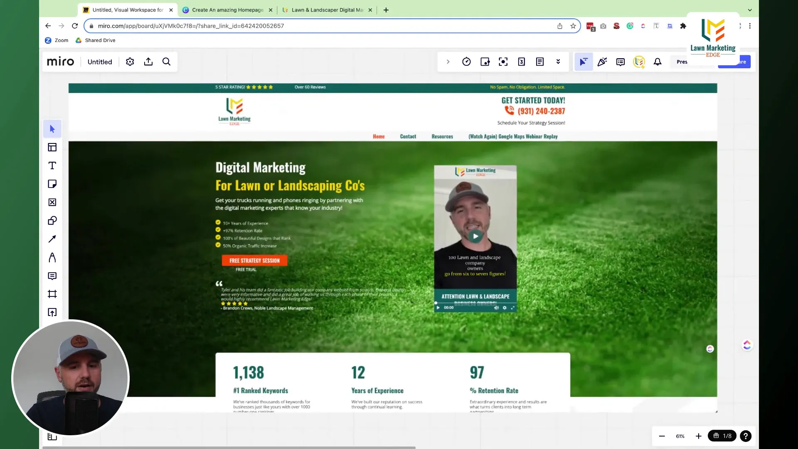Close the Untitled Visual Workspace tab
Screen dimensions: 798x449
[171, 10]
